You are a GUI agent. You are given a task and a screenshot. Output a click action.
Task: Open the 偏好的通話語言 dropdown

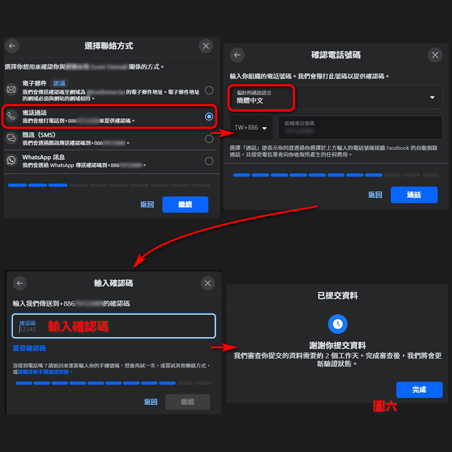pos(336,97)
